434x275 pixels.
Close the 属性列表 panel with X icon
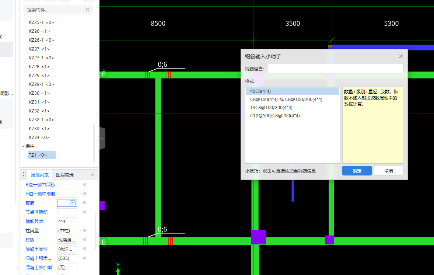point(92,175)
